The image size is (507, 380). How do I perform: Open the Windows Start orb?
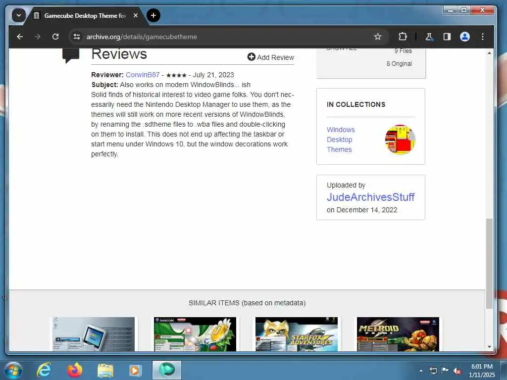(x=13, y=370)
